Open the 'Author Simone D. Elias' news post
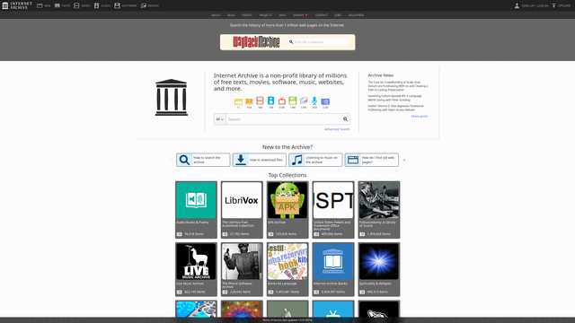Viewport: 575px width, 323px height. [x=395, y=108]
